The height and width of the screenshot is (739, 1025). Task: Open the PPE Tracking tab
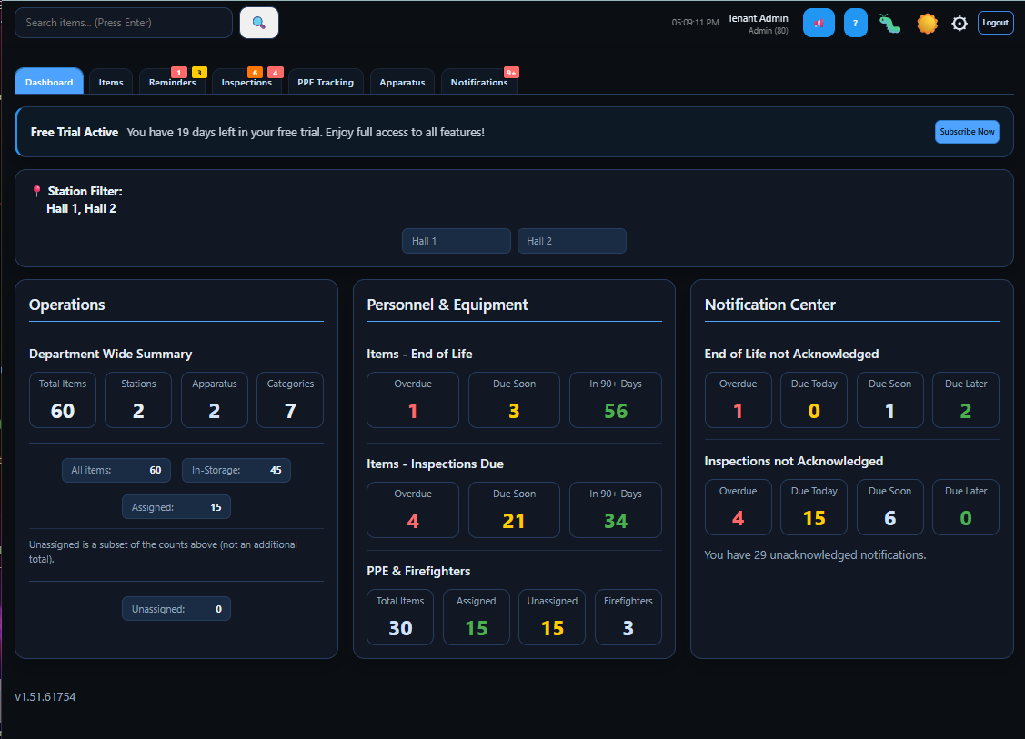coord(326,81)
